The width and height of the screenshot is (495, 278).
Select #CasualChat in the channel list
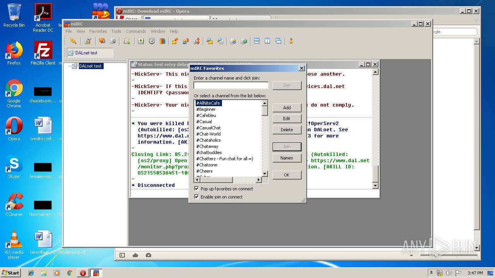pyautogui.click(x=208, y=128)
